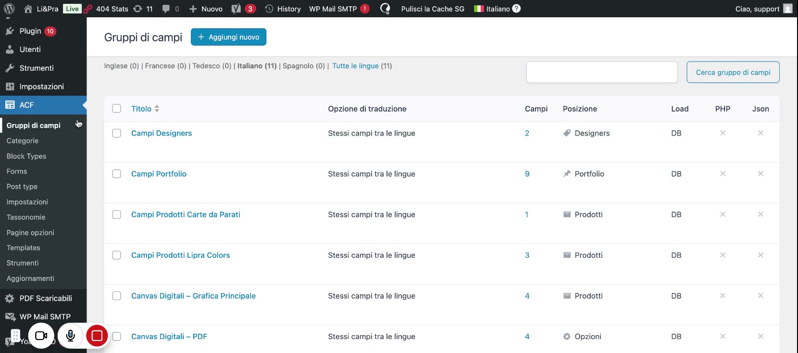Screen dimensions: 798x353
Task: Click the WordPress logo in admin bar
Action: (x=9, y=9)
